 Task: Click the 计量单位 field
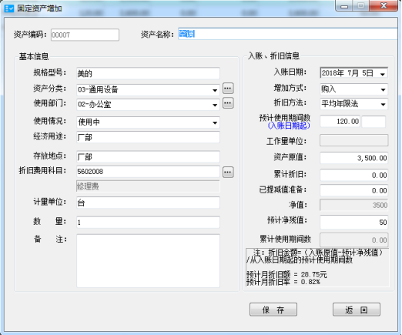point(148,203)
